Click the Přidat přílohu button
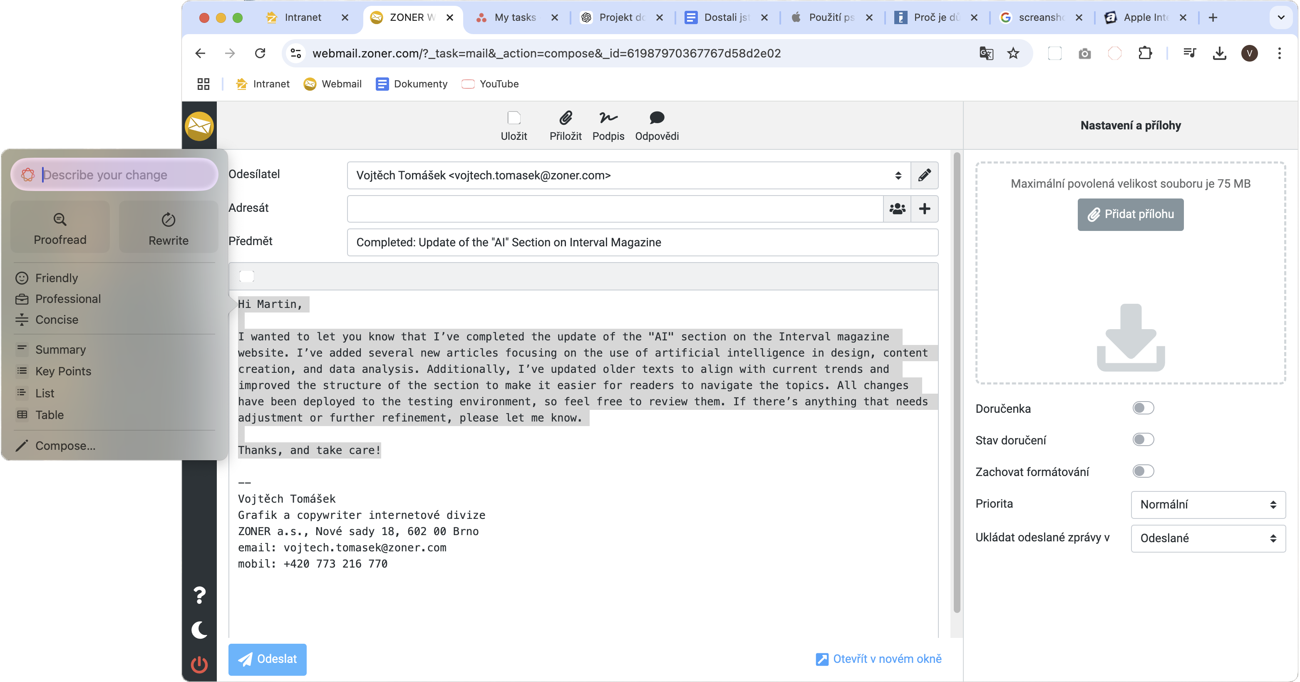 coord(1131,214)
